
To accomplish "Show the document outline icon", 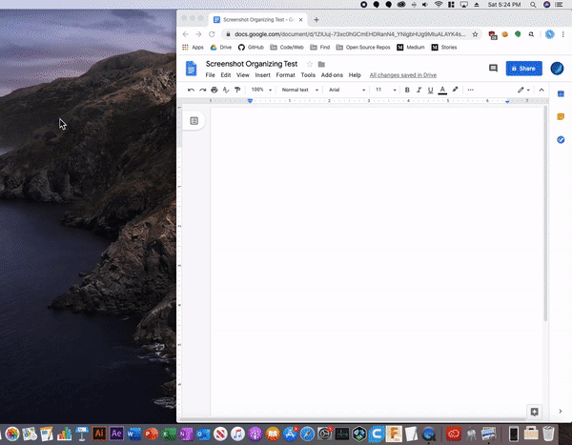I will (194, 121).
